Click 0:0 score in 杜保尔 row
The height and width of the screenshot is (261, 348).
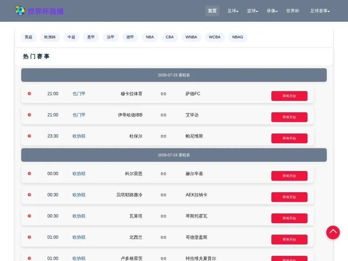pos(164,136)
